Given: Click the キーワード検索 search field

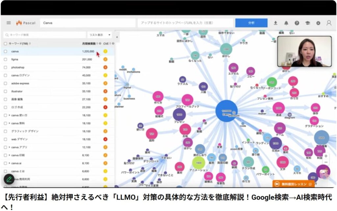Looking at the screenshot, I should (44, 35).
